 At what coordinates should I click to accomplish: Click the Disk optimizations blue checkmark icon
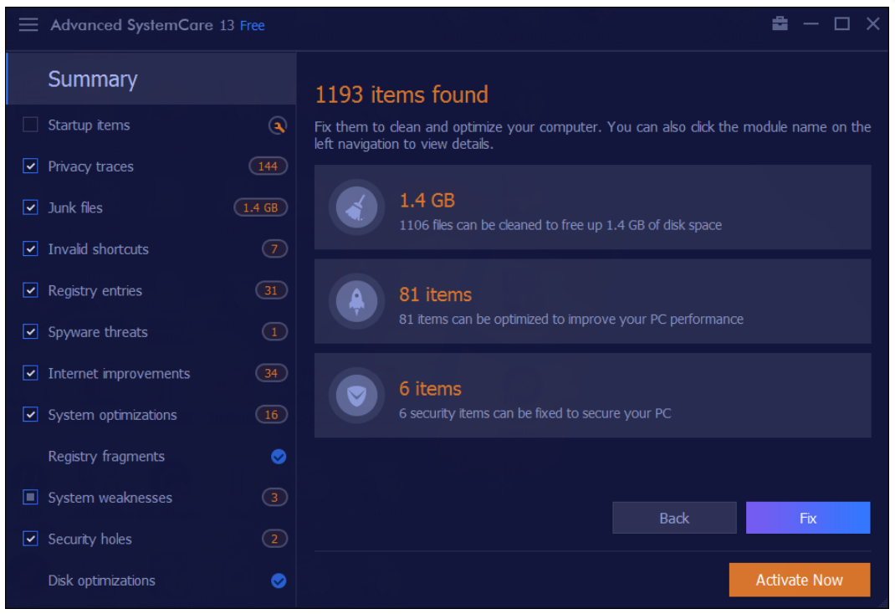(279, 581)
